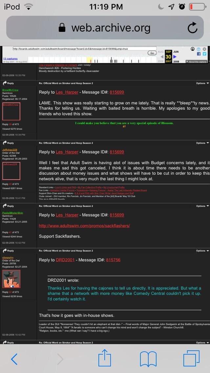The image size is (210, 373).
Task: Show open Safari tabs icon
Action: [x=191, y=358]
